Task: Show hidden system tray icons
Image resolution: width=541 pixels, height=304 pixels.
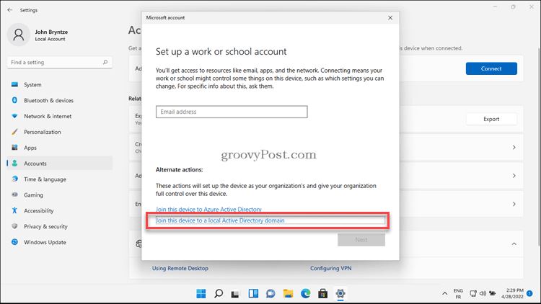Action: click(x=445, y=294)
